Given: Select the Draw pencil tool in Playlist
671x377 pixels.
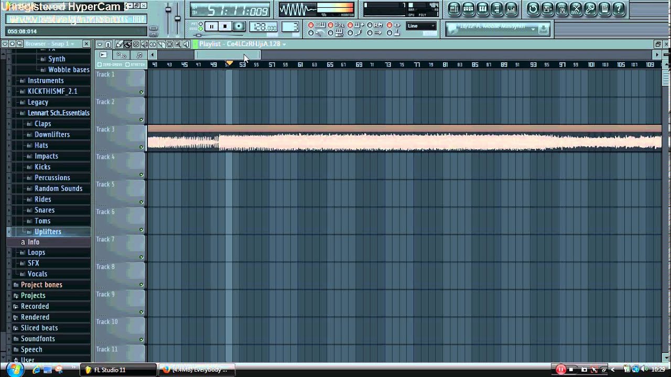Looking at the screenshot, I should 119,44.
